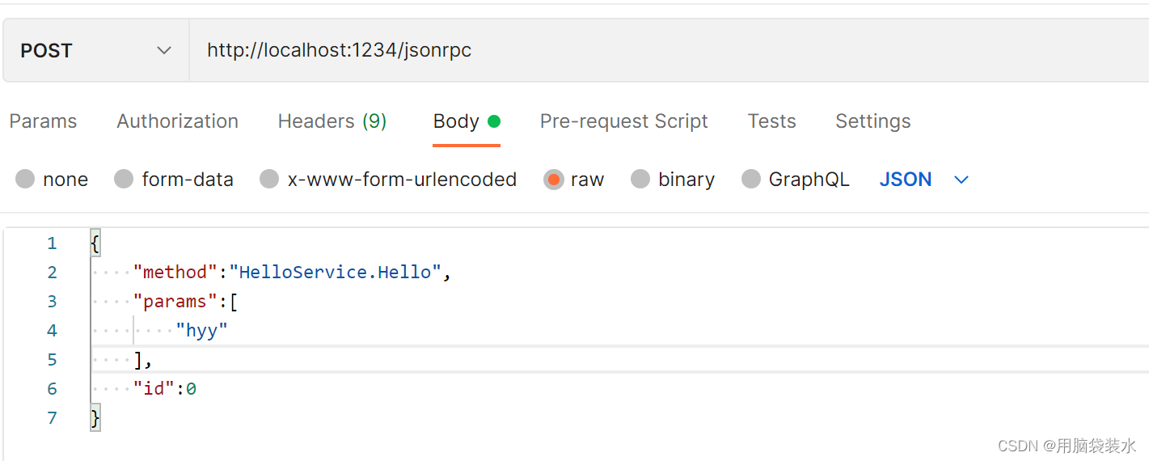This screenshot has height=461, width=1149.
Task: Click the "HelloService.Hello" value in editor
Action: coord(335,273)
